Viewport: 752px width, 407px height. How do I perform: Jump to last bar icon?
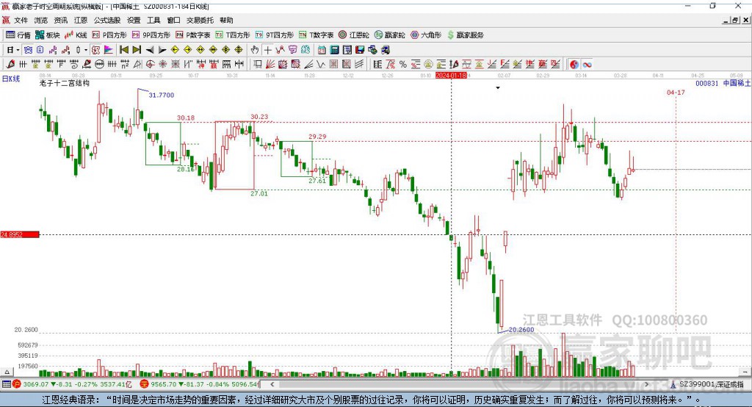(137, 50)
